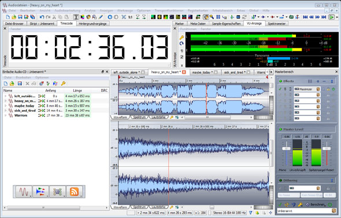Collapse Dithering section with blue arrows
Image resolution: width=341 pixels, height=218 pixels.
click(x=332, y=181)
